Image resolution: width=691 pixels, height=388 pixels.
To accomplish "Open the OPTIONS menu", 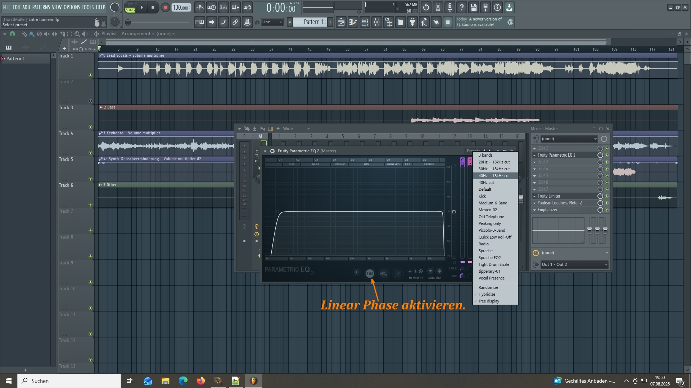I will click(72, 7).
